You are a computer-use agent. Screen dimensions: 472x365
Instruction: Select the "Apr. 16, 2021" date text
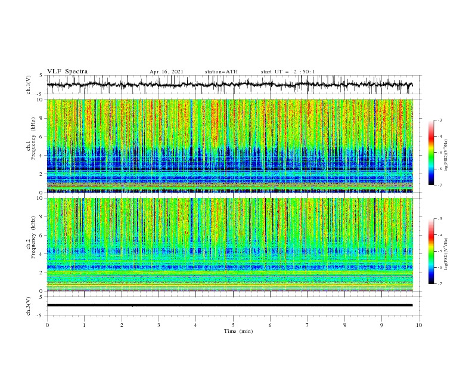point(166,72)
